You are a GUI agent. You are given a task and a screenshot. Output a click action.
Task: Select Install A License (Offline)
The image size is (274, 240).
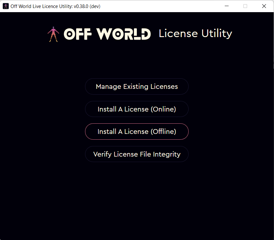(x=137, y=132)
